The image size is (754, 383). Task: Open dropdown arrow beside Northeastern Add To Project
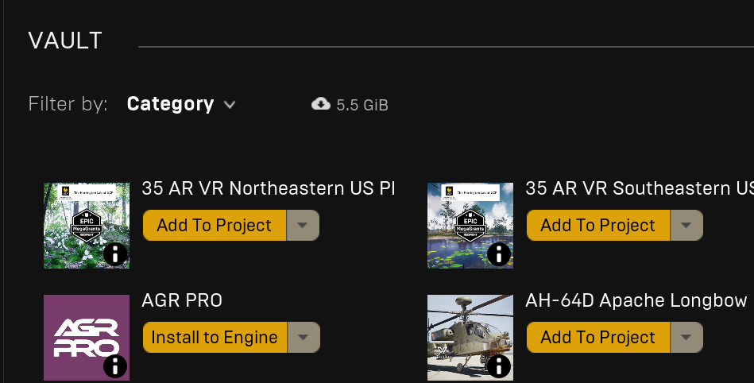pos(303,225)
